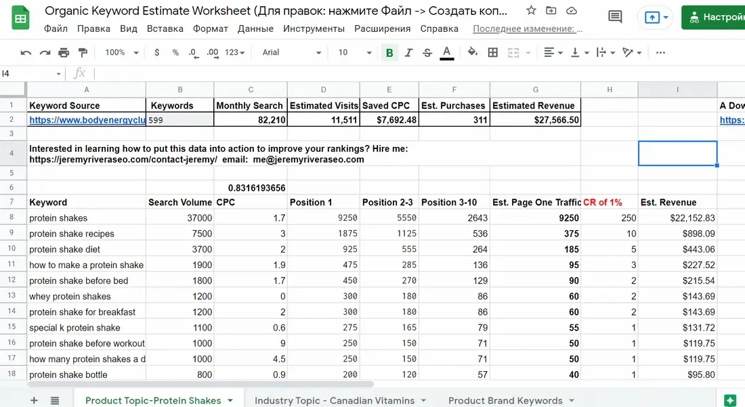Toggle bold formatting
Image resolution: width=745 pixels, height=407 pixels.
pos(389,53)
